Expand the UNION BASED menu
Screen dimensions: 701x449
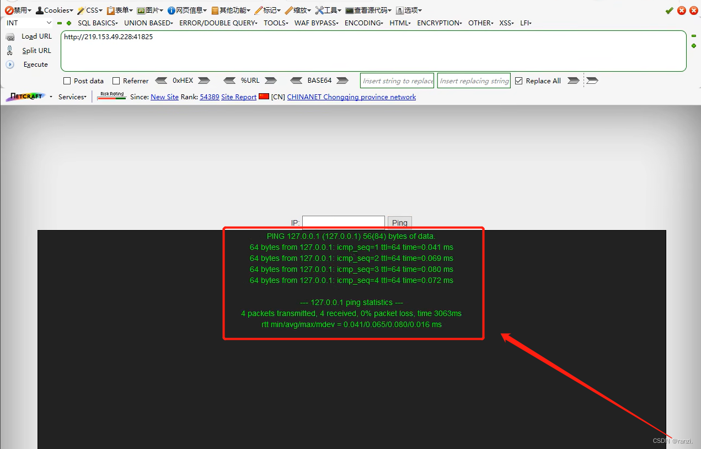(148, 23)
